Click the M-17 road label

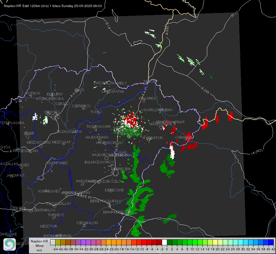(x=234, y=14)
